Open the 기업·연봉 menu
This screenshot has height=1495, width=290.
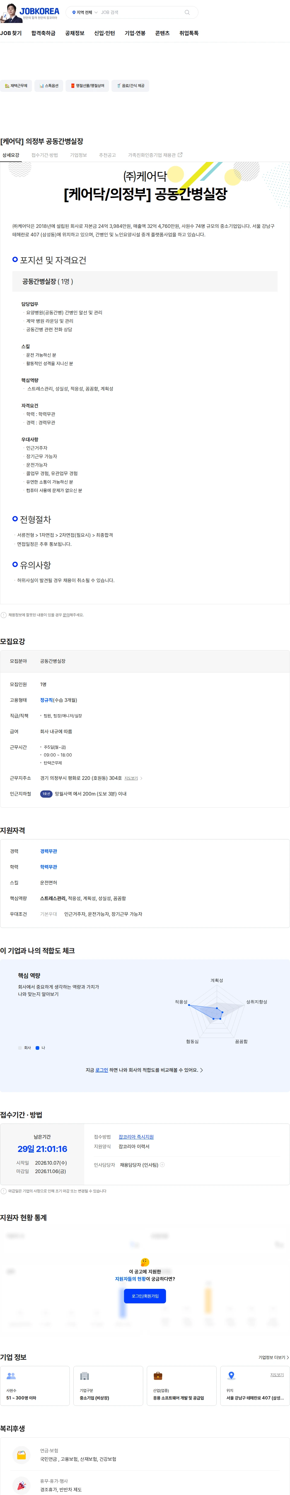[x=135, y=33]
